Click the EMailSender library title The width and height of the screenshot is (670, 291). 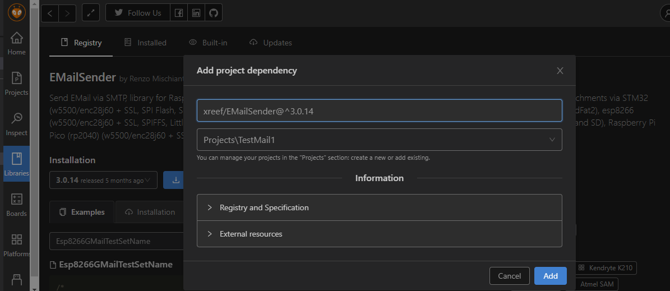pyautogui.click(x=82, y=77)
